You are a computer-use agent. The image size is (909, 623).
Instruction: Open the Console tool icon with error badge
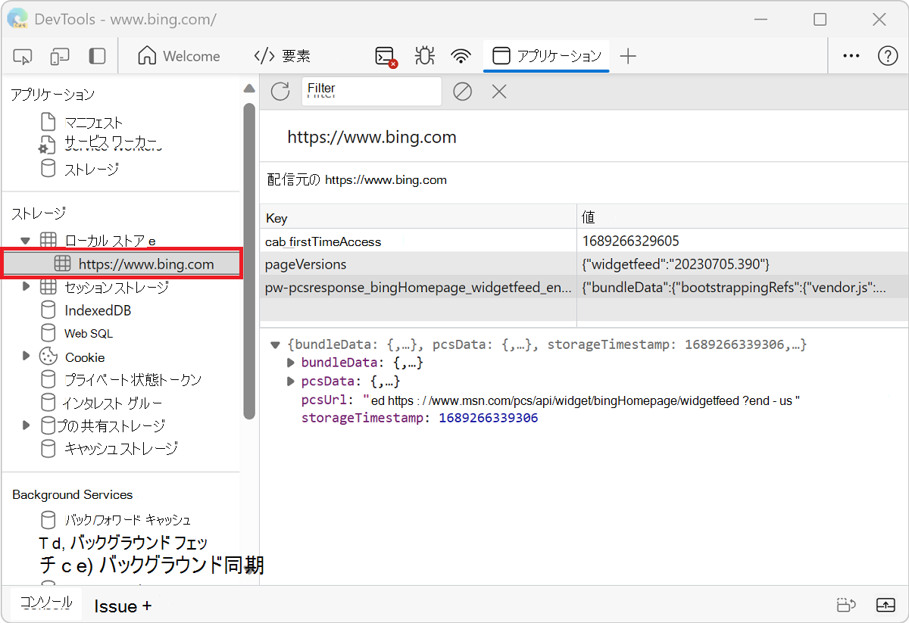coord(386,57)
